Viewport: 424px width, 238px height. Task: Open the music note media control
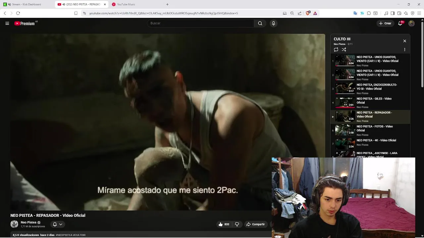coord(386,13)
